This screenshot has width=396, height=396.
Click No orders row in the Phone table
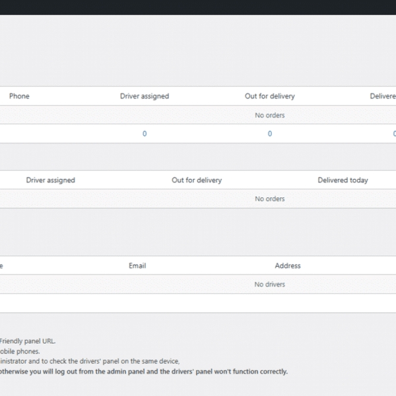tap(198, 115)
